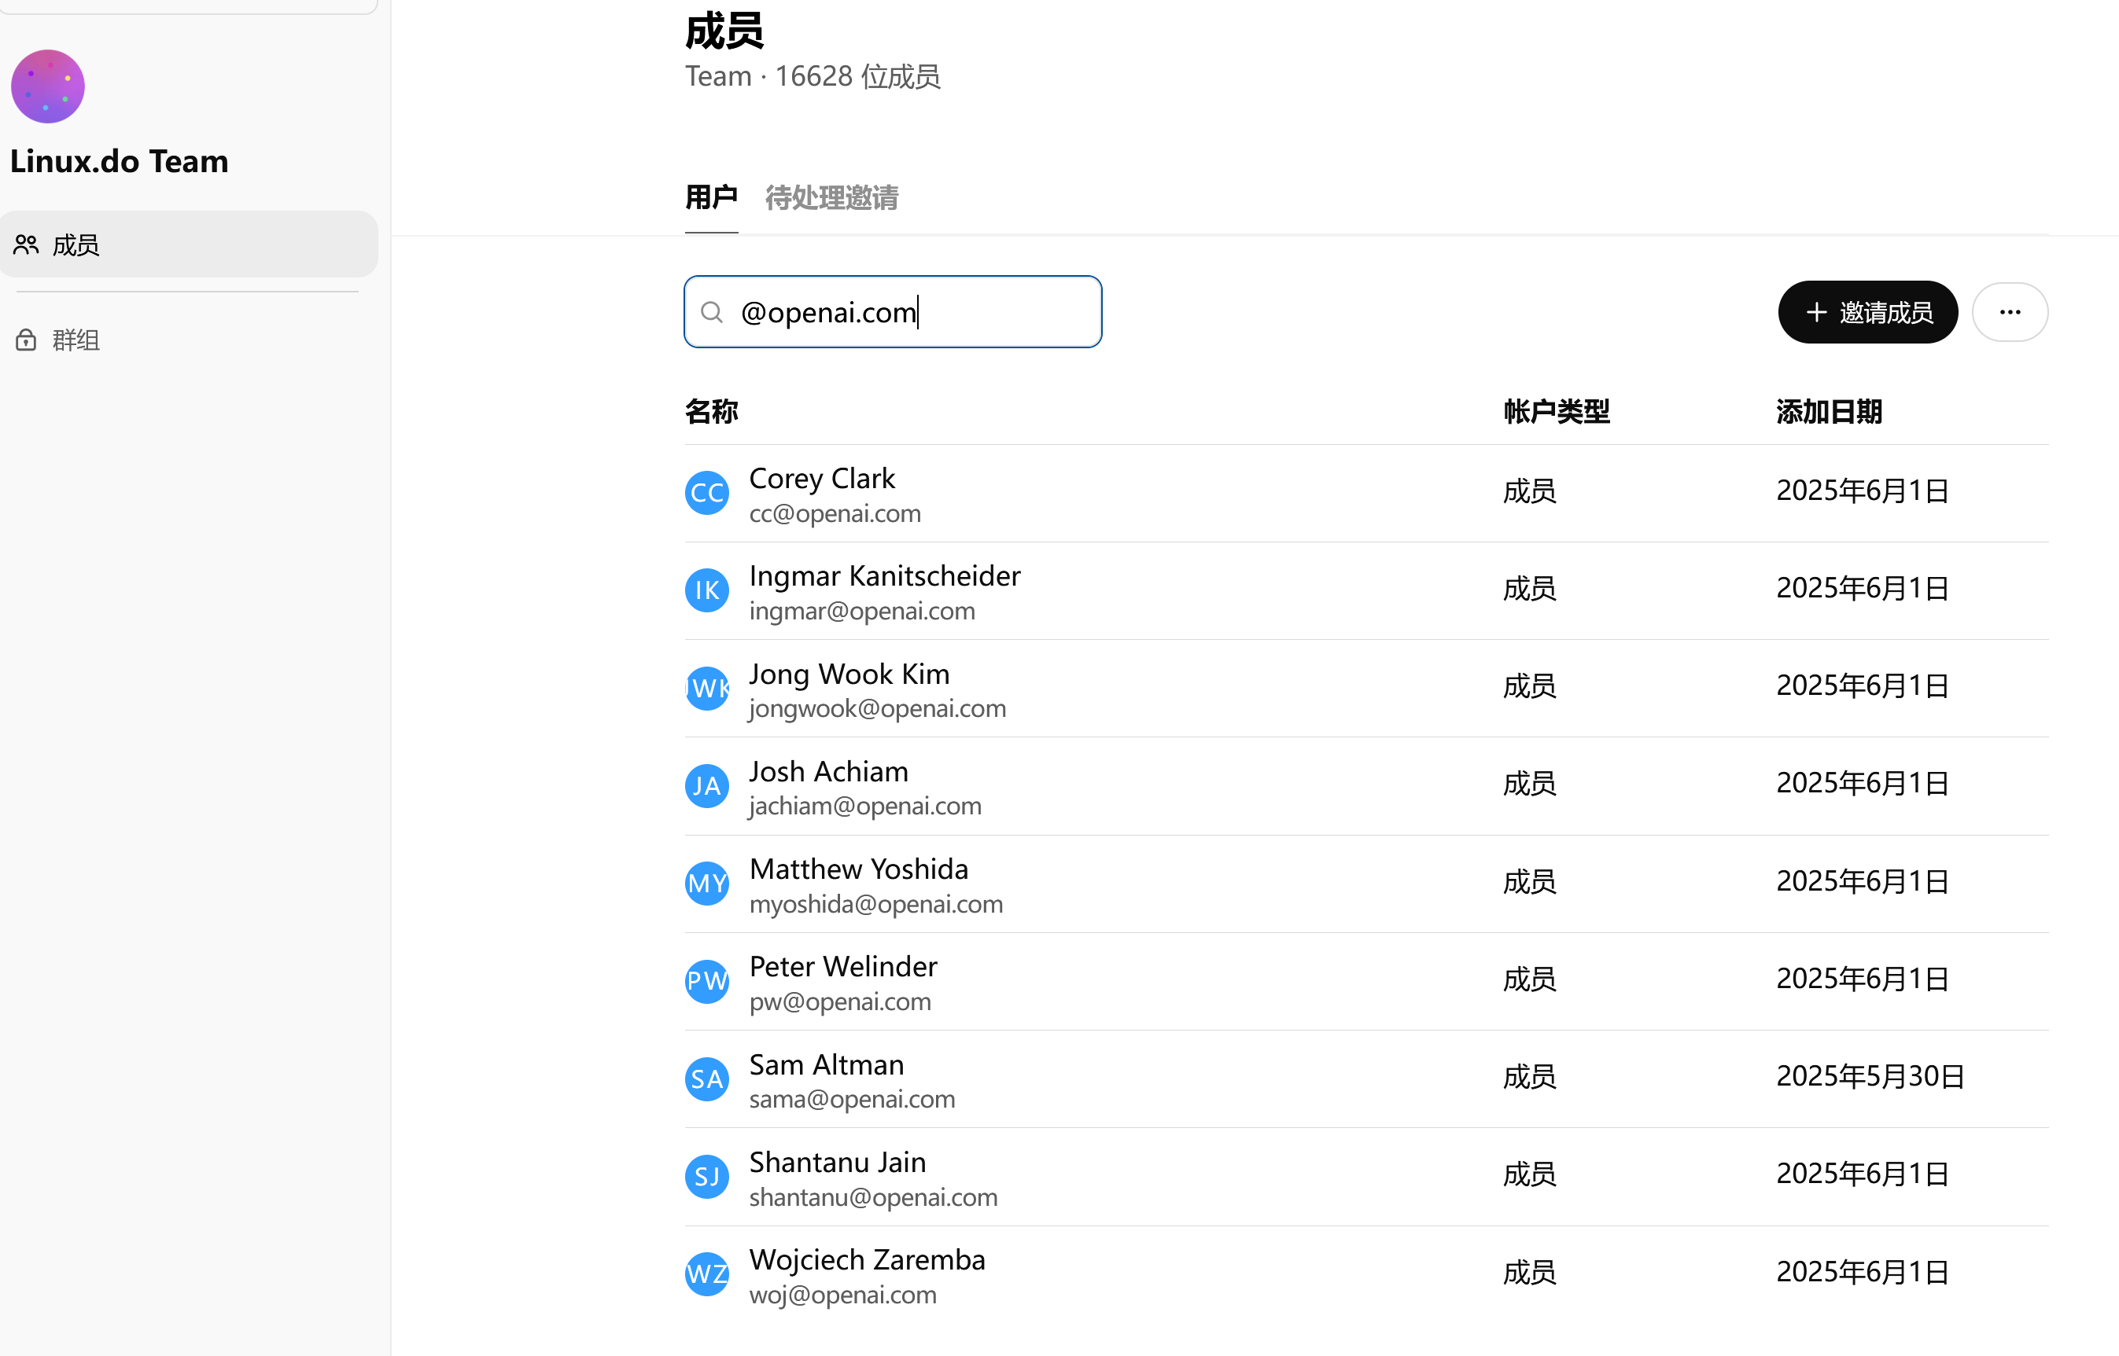Focus the @openai.com search field
This screenshot has width=2119, height=1356.
tap(893, 312)
